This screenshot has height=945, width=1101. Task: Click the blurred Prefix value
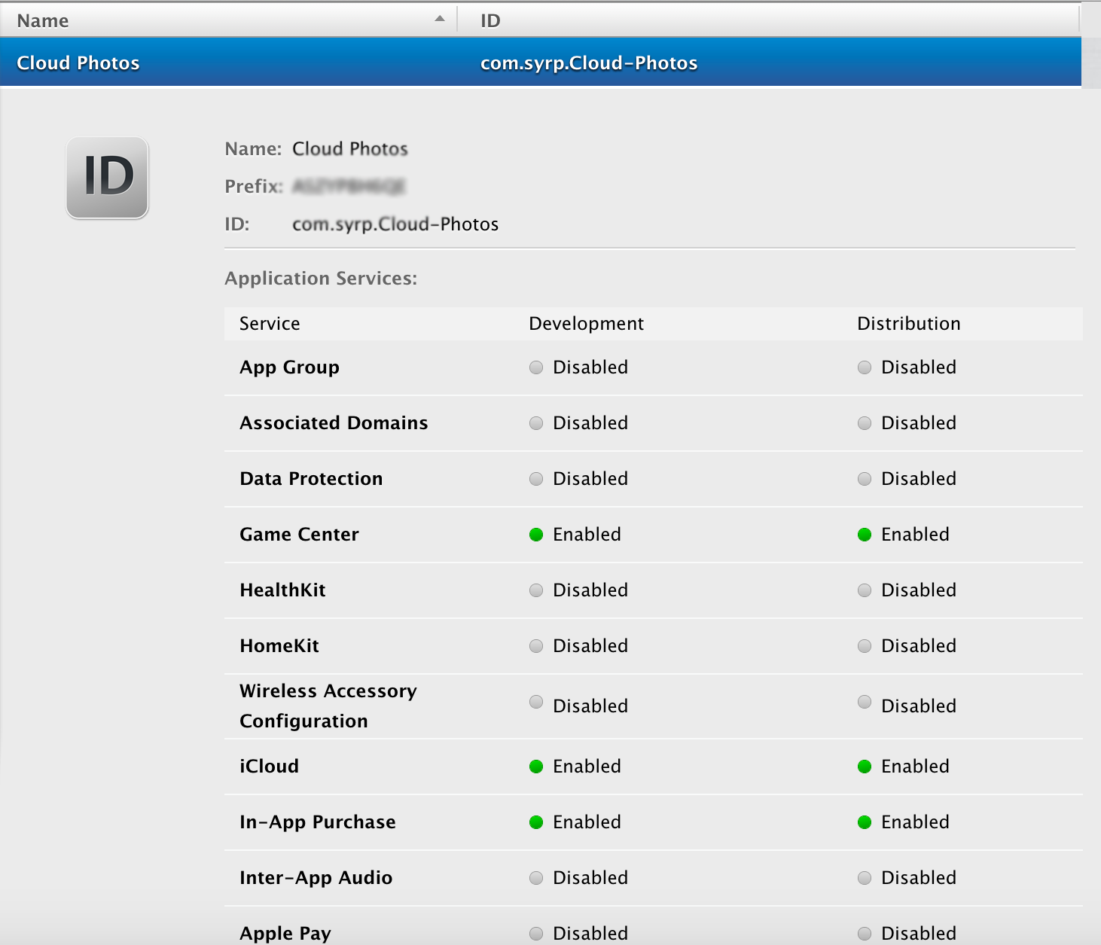click(349, 186)
